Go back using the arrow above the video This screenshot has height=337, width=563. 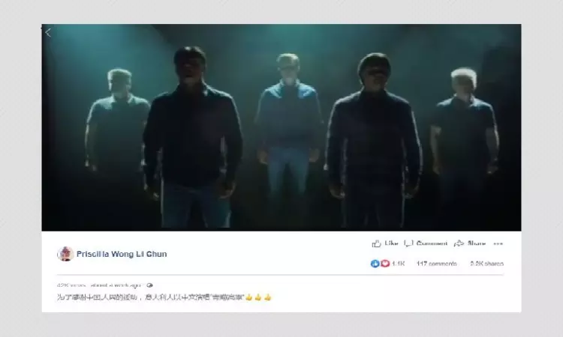[x=48, y=33]
